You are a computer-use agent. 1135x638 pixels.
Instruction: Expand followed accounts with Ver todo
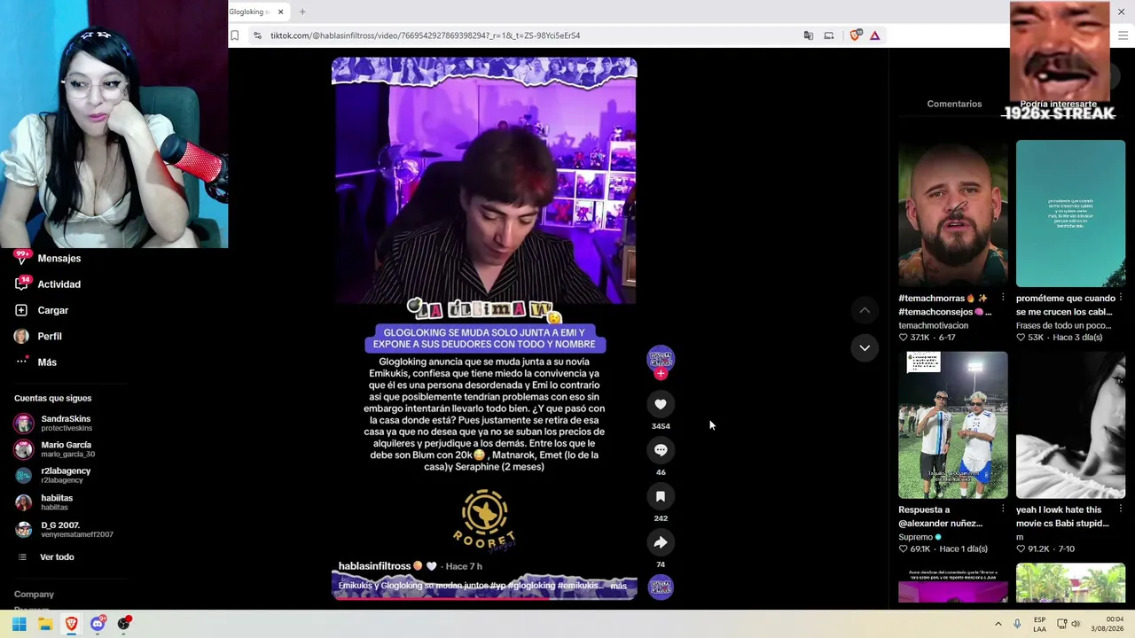pyautogui.click(x=45, y=557)
